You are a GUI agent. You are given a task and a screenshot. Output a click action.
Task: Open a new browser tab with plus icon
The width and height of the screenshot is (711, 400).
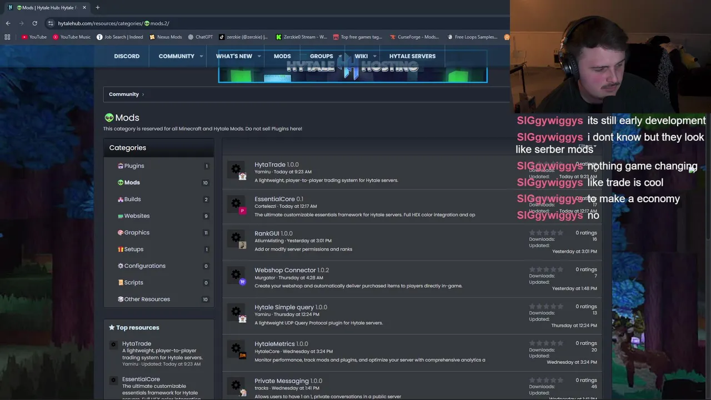pos(97,7)
